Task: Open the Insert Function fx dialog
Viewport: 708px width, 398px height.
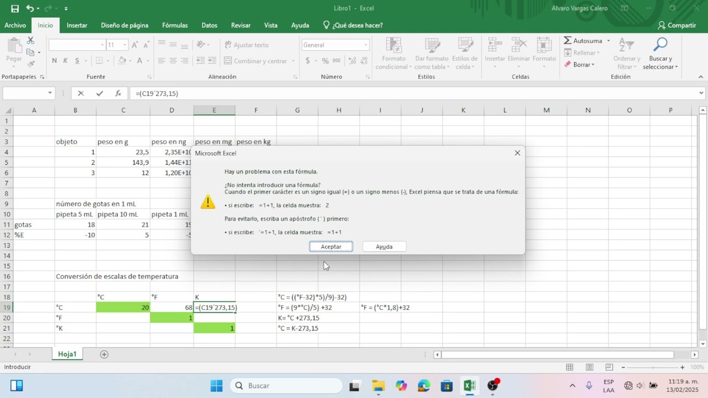Action: [118, 93]
